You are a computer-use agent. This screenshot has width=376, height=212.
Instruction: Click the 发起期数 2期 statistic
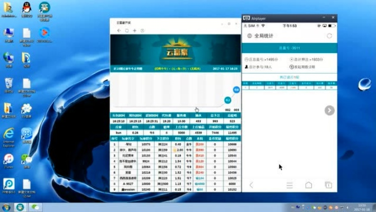[302, 67]
